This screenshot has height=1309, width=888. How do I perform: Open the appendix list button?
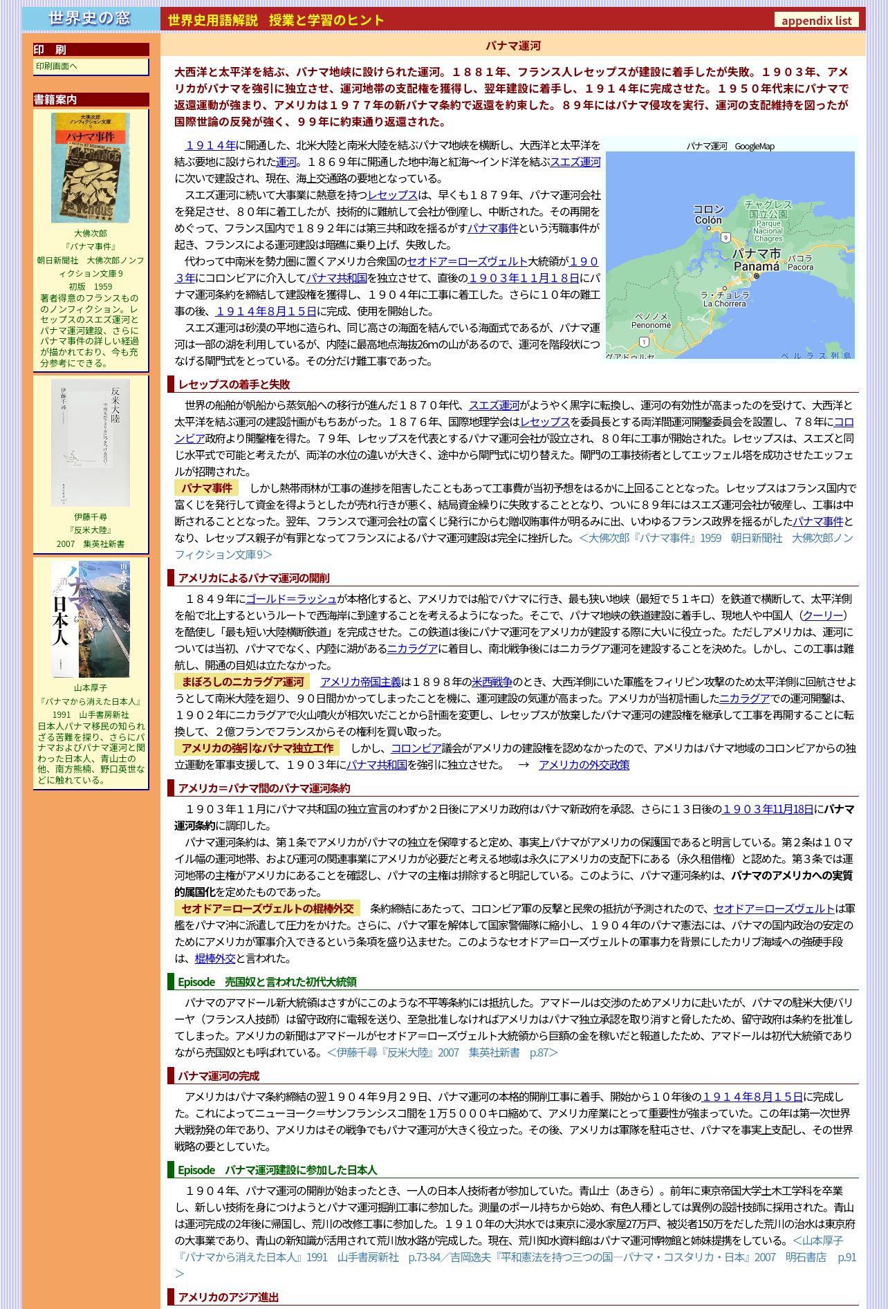coord(816,20)
